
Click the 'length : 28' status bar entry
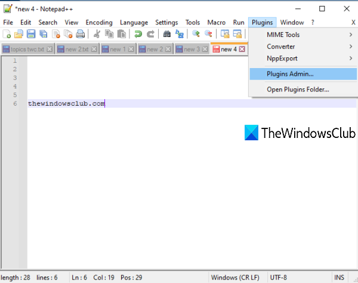(x=16, y=277)
